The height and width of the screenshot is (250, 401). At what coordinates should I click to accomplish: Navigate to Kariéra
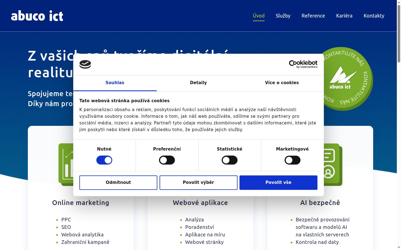click(x=344, y=16)
